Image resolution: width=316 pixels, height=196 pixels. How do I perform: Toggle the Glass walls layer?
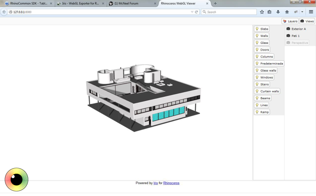[x=266, y=70]
